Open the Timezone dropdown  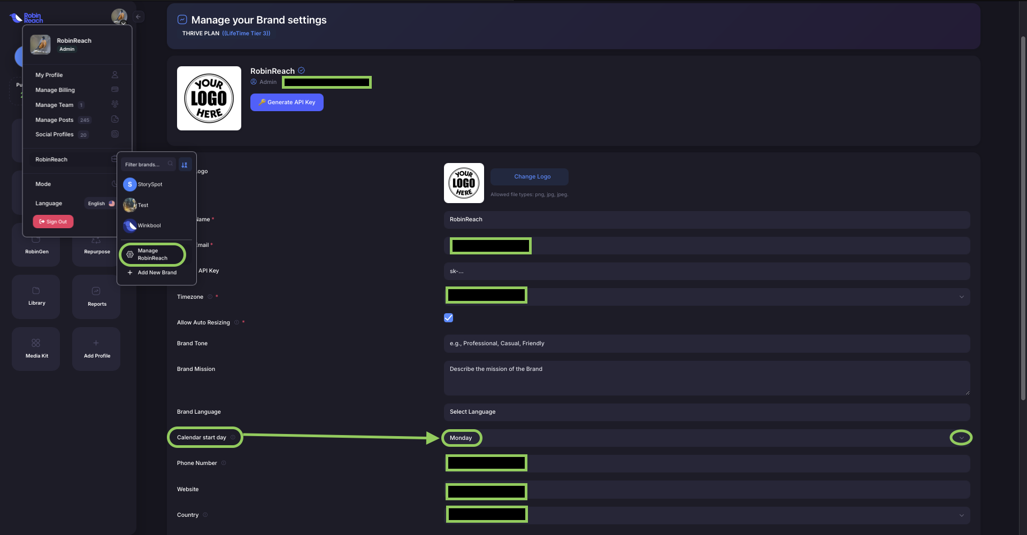707,297
